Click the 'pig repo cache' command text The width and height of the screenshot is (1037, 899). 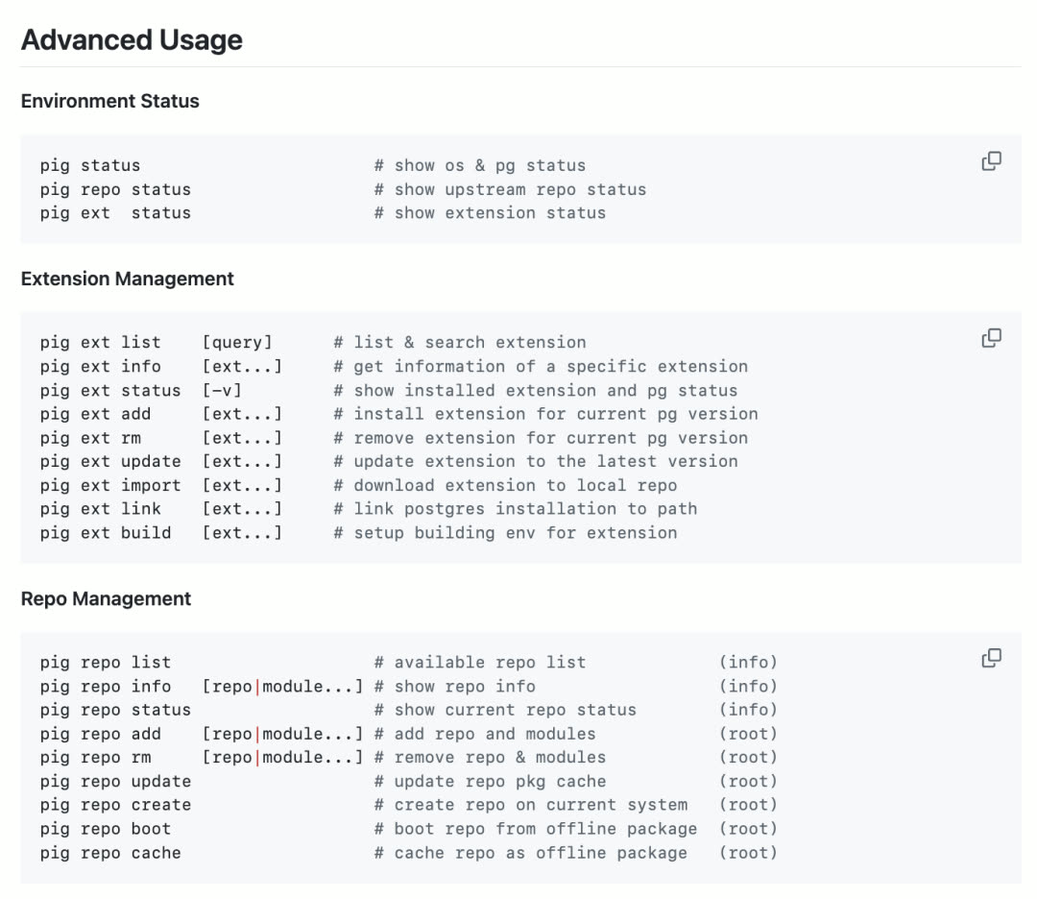[x=110, y=853]
